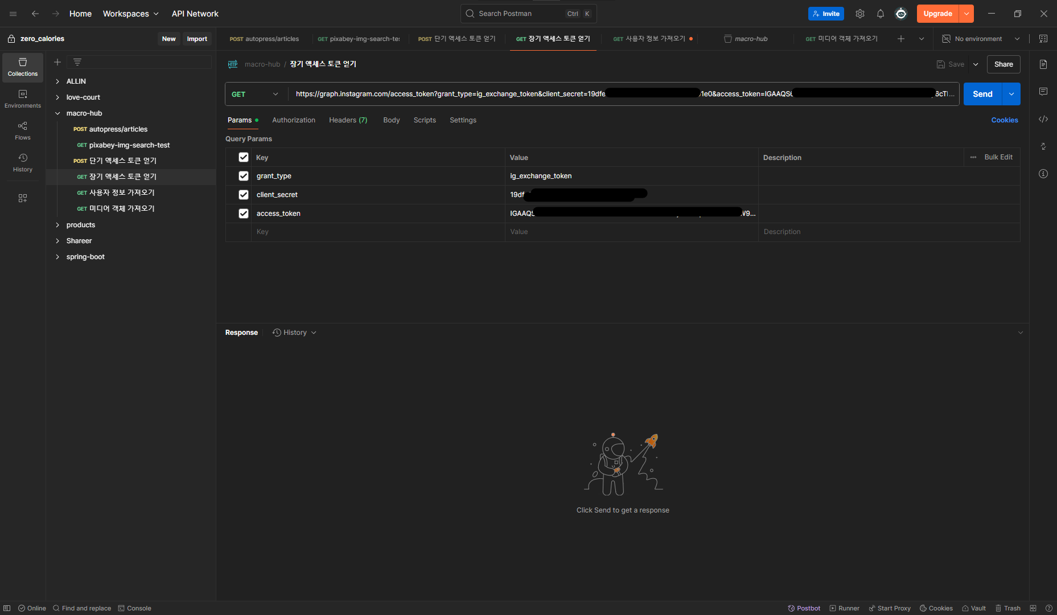Open the autopress/articles request tab
Screen dimensions: 1057x615
(264, 39)
